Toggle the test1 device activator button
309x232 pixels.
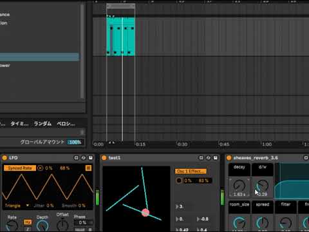[x=104, y=158]
